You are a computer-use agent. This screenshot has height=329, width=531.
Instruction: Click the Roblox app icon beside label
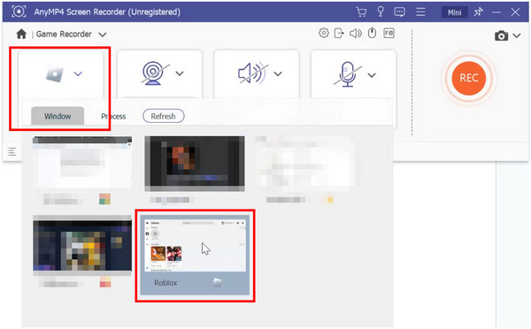[x=217, y=282]
